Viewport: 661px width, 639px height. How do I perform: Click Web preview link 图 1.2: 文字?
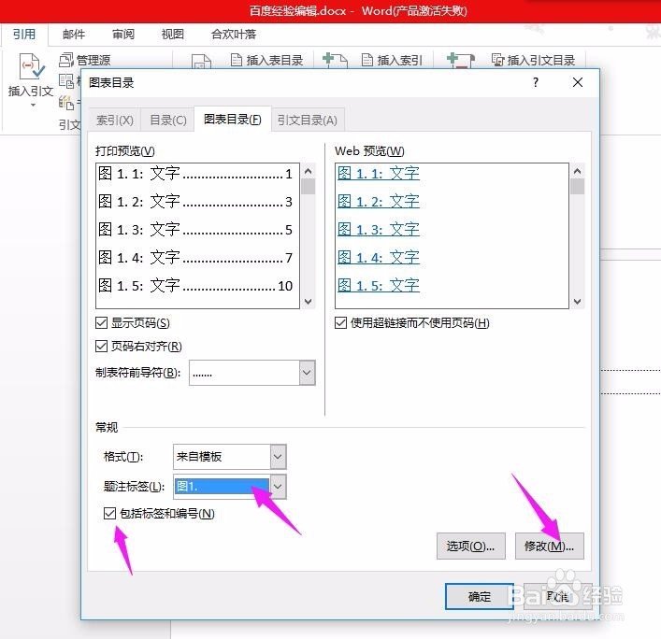point(379,202)
